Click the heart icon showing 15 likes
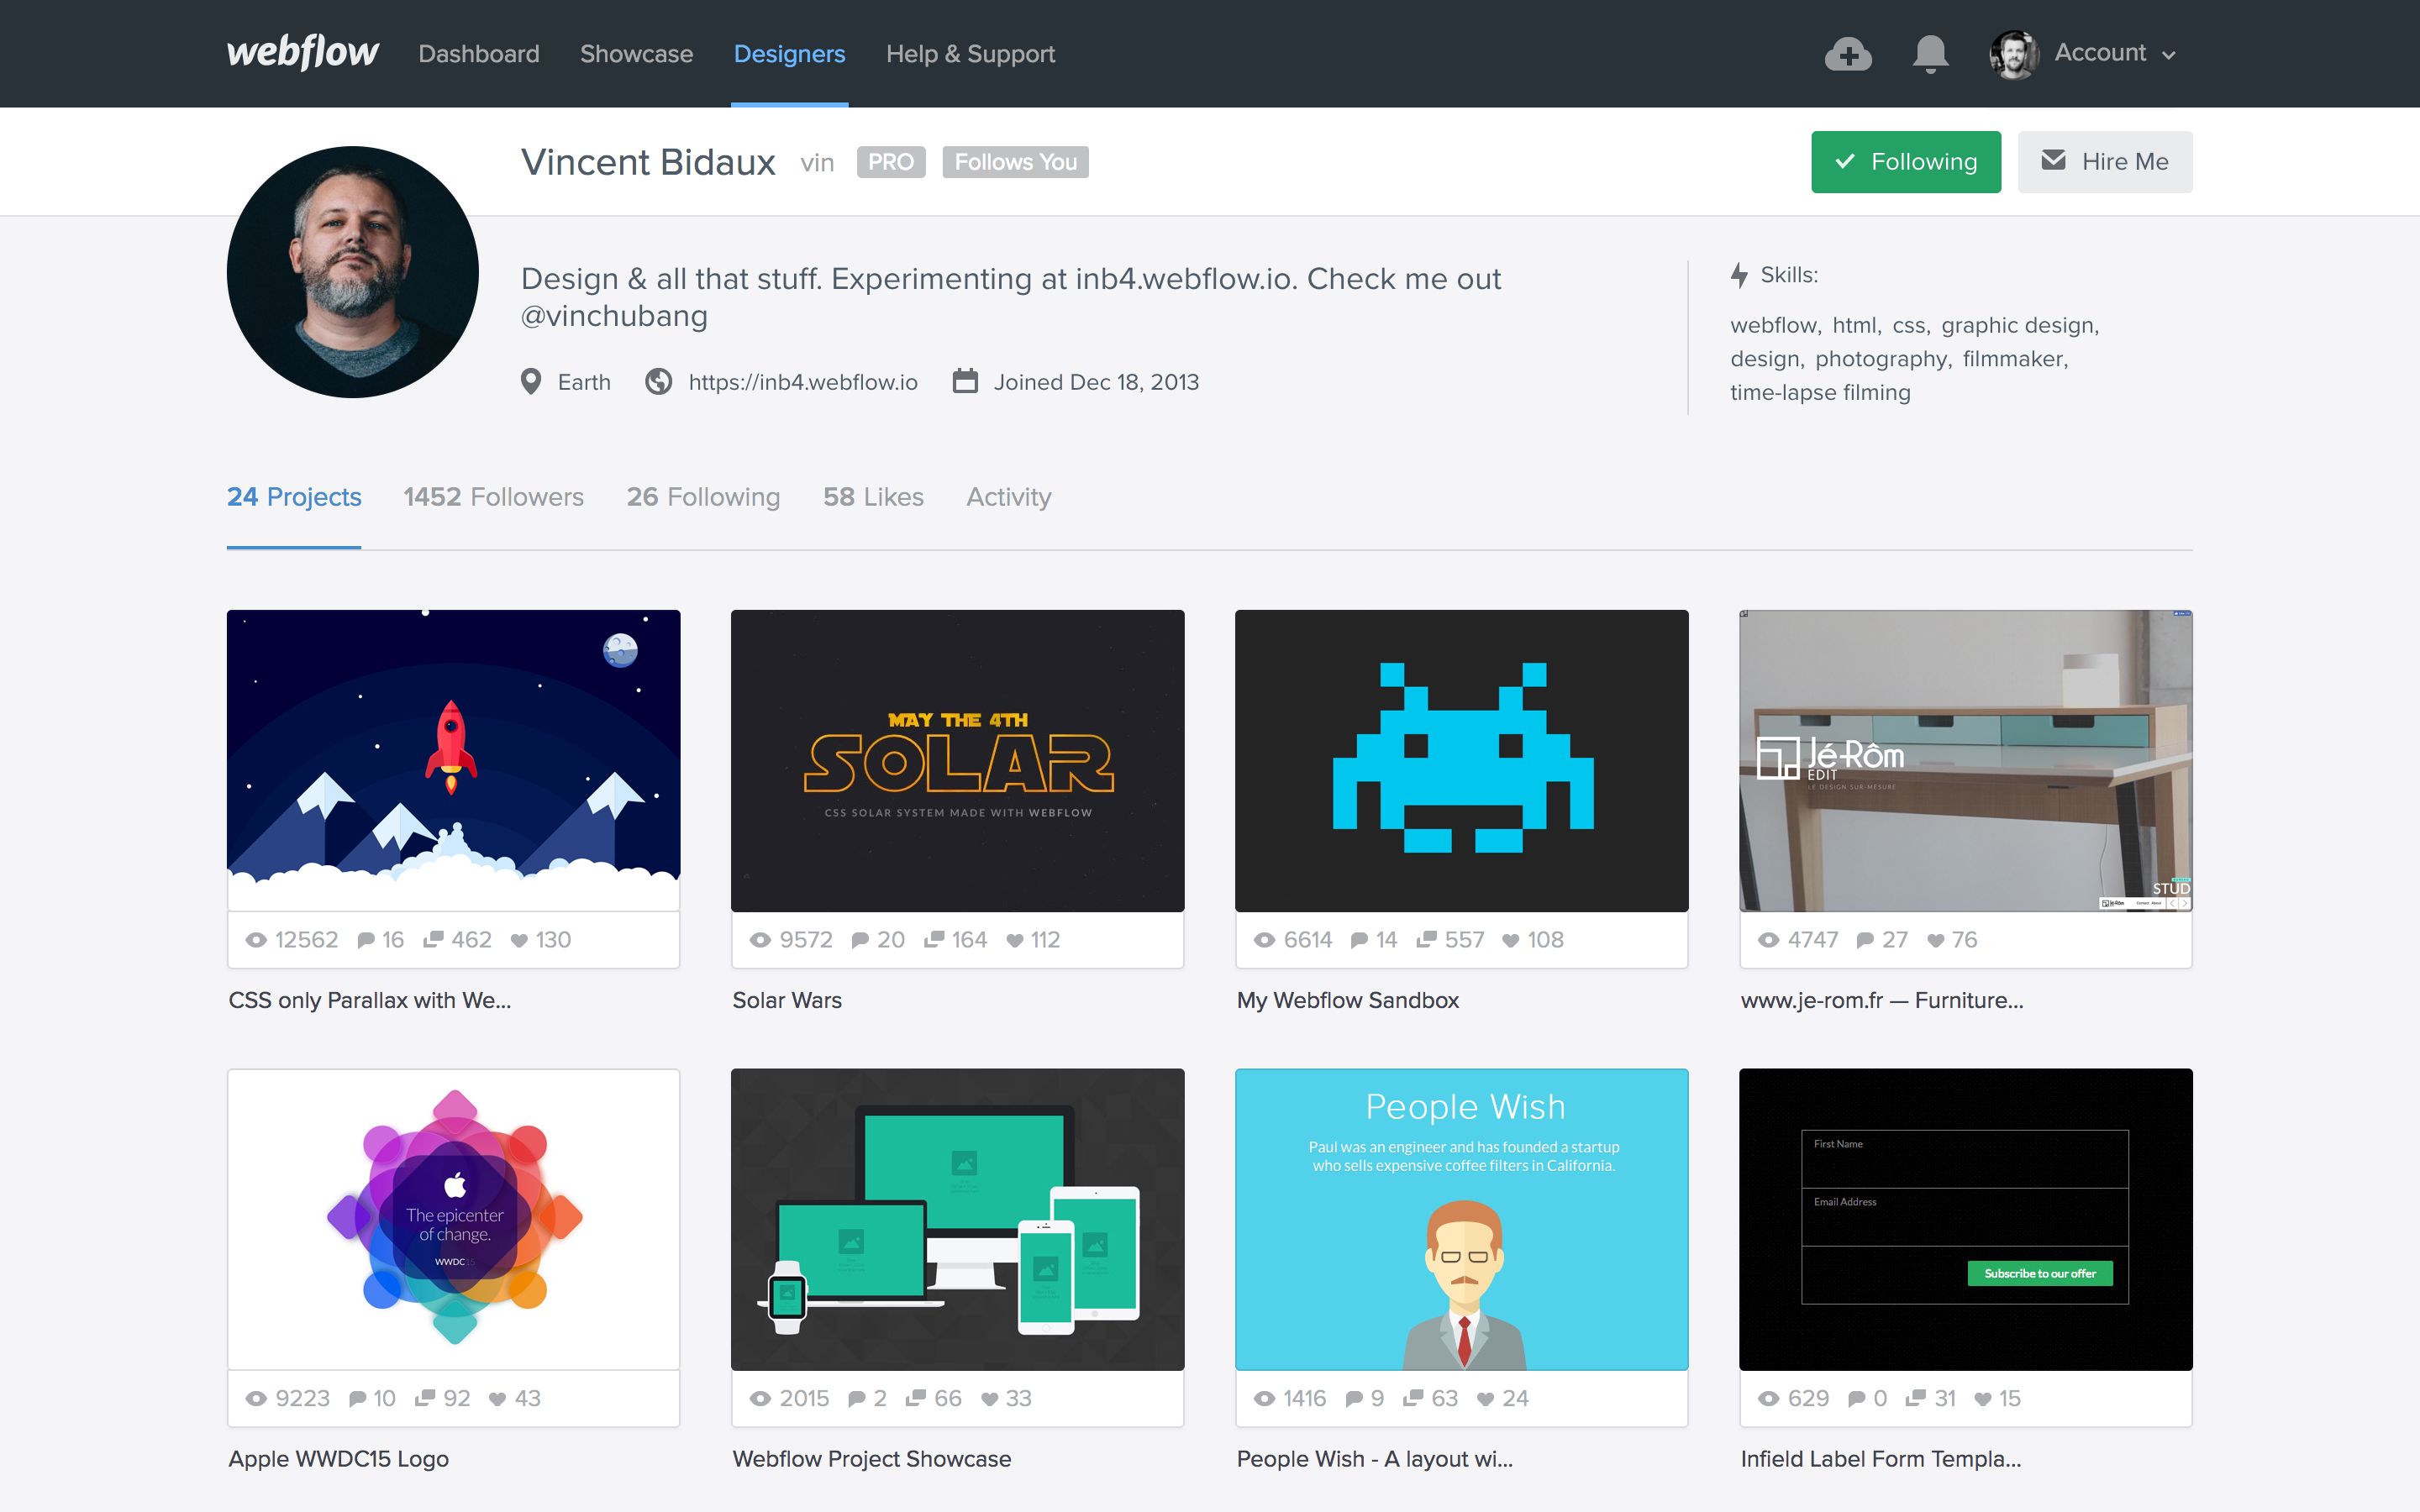This screenshot has height=1512, width=2420. coord(1983,1399)
